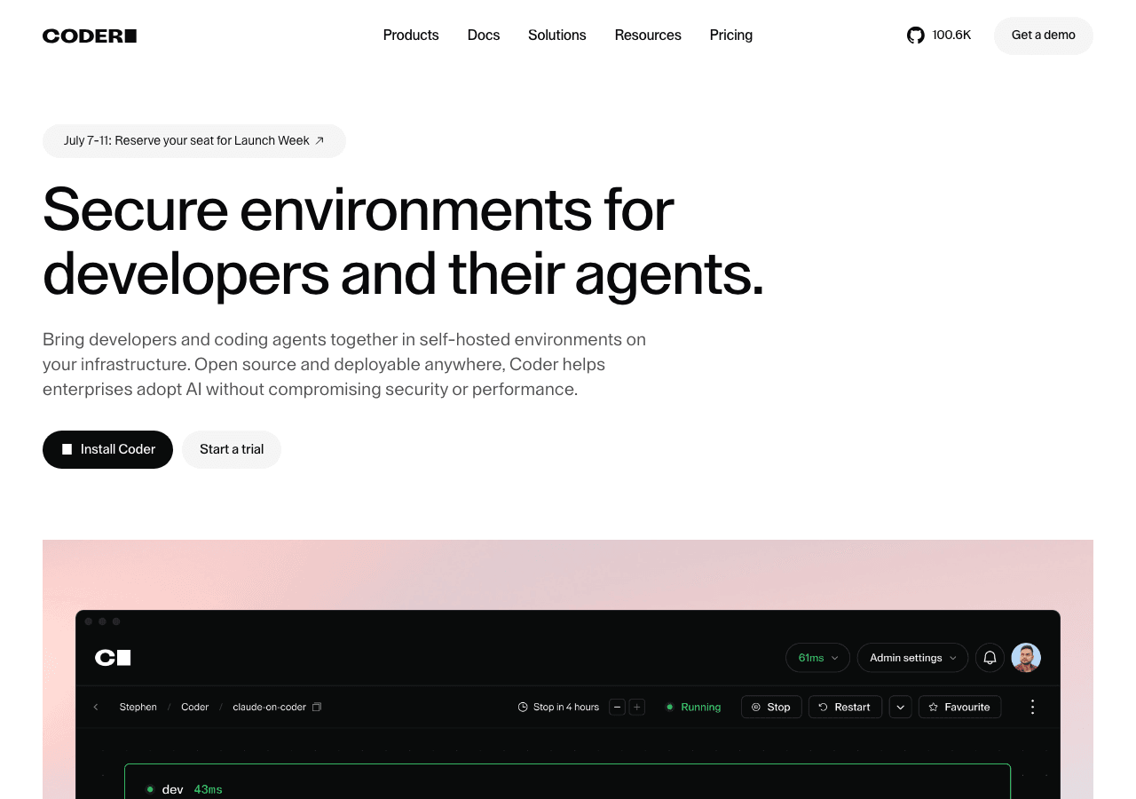
Task: Click the vertical three-dot more options icon
Action: tap(1032, 707)
